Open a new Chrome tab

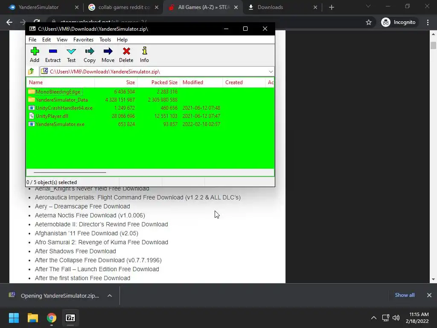331,7
